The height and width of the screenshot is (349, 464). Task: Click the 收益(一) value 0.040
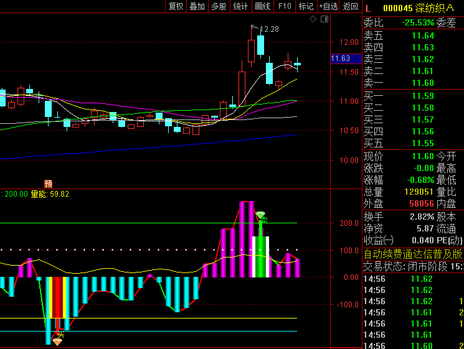(x=423, y=240)
